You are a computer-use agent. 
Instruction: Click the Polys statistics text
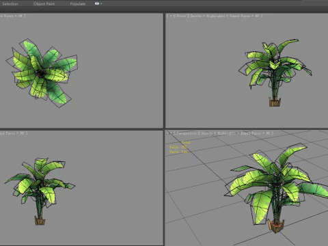(178, 147)
